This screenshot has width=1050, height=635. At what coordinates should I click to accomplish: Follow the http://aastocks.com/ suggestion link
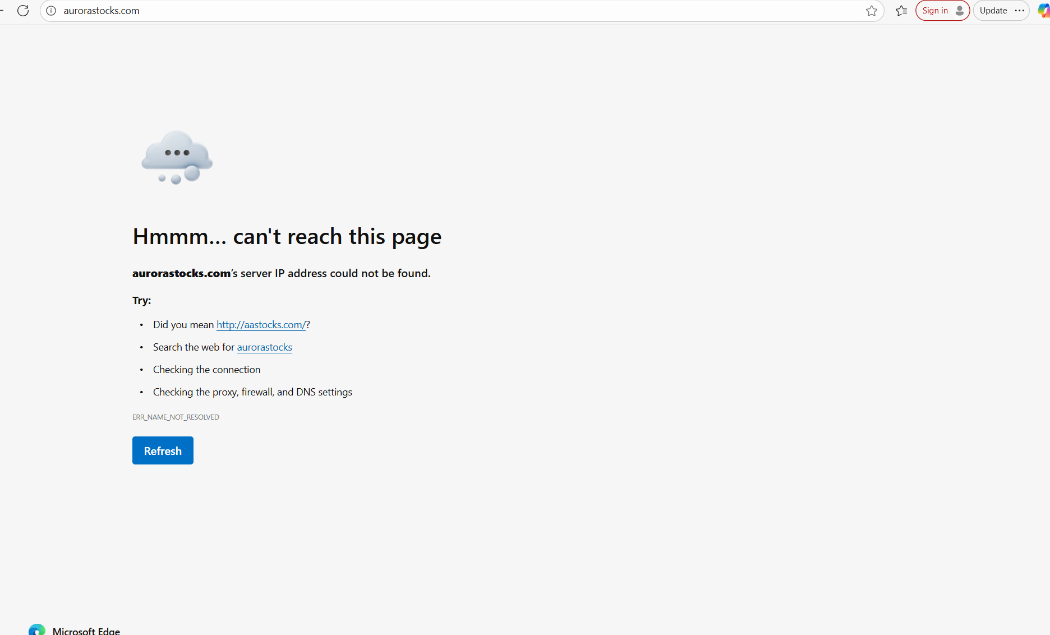(x=261, y=325)
